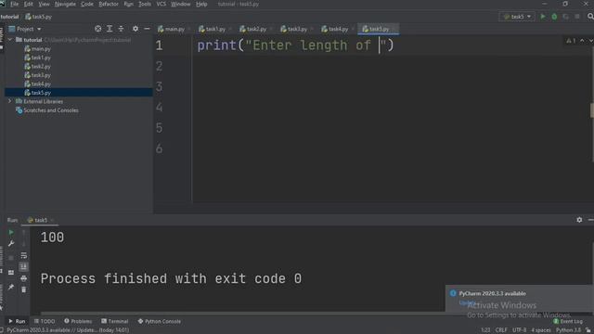
Task: Select Scratches and Consoles in Project tree
Action: click(47, 110)
